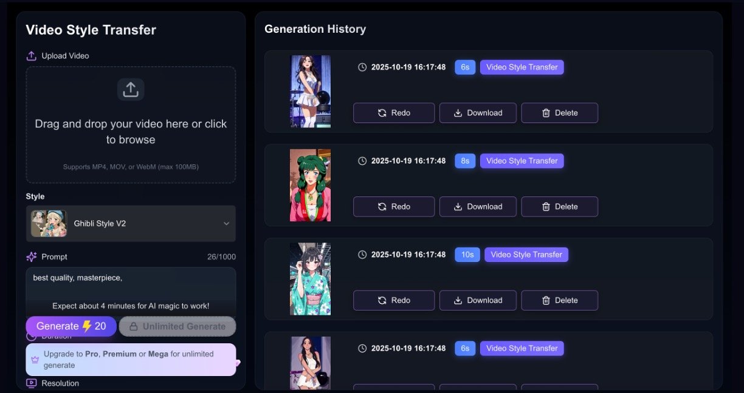Screen dimensions: 744x393
Task: Click the upload arrow icon in drop zone
Action: pyautogui.click(x=131, y=90)
